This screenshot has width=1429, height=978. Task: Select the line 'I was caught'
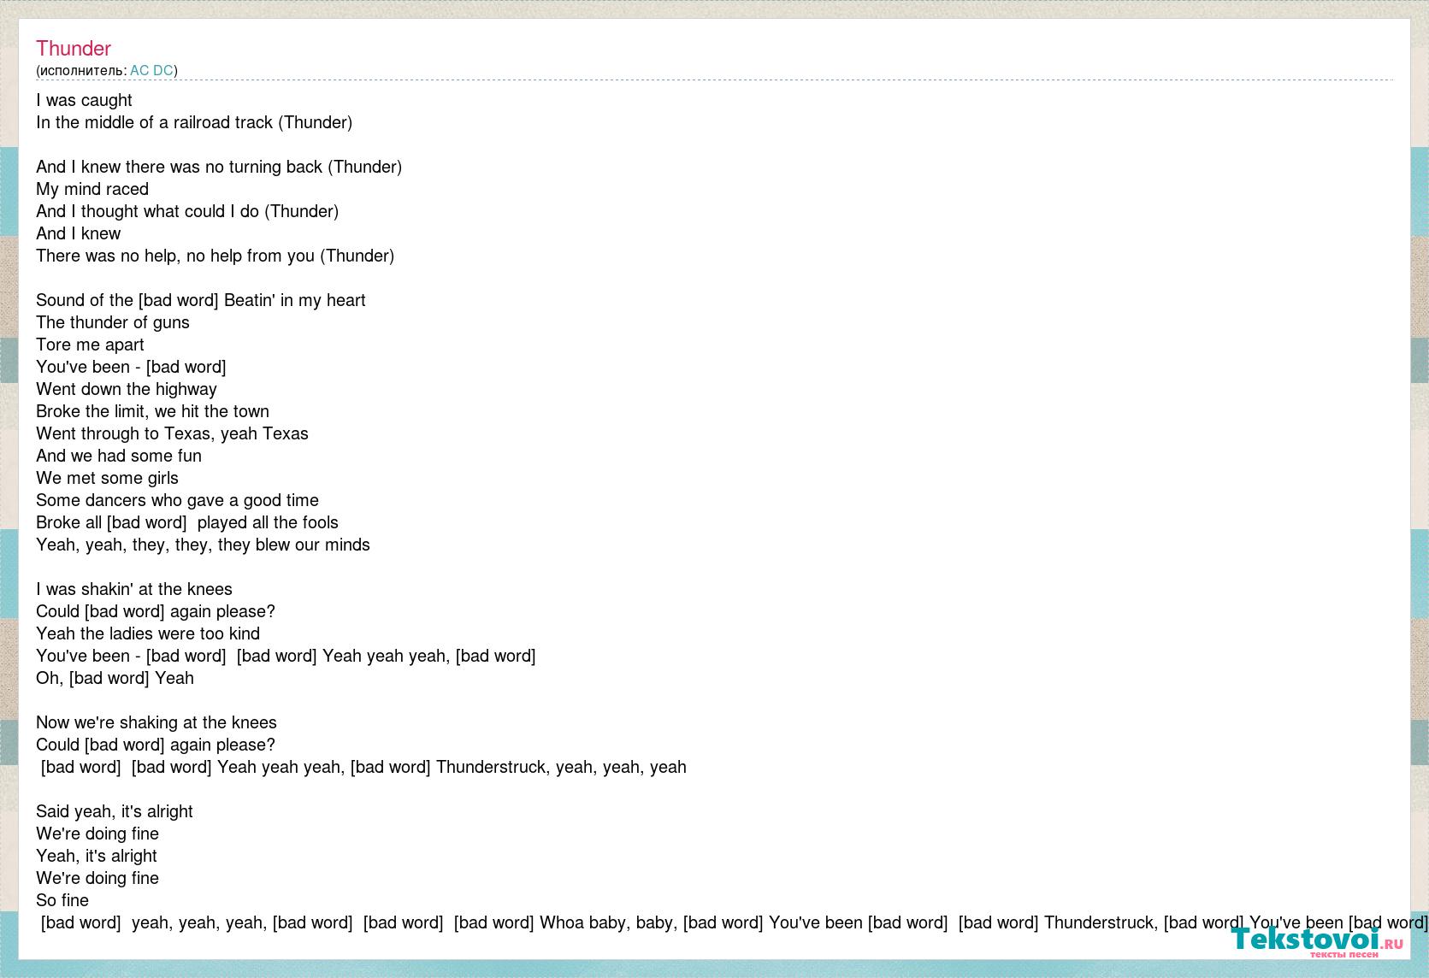click(x=84, y=100)
